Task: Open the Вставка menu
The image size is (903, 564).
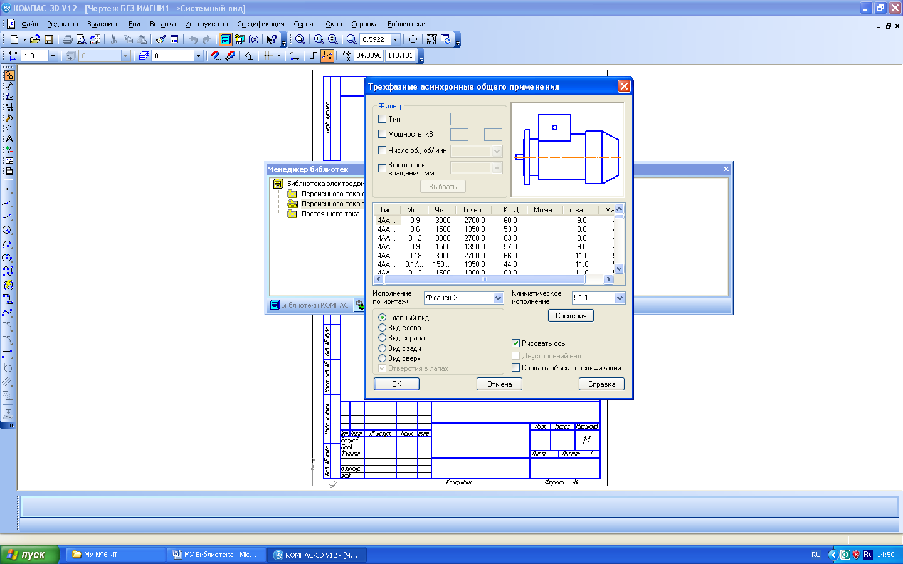Action: click(162, 24)
